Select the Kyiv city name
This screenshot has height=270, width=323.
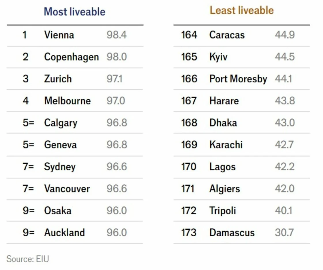point(218,57)
